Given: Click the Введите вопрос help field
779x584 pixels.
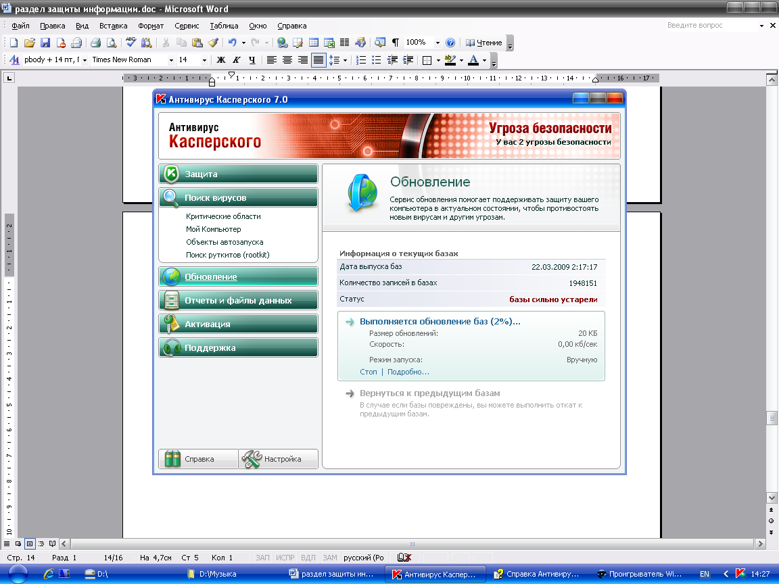Looking at the screenshot, I should pos(711,25).
